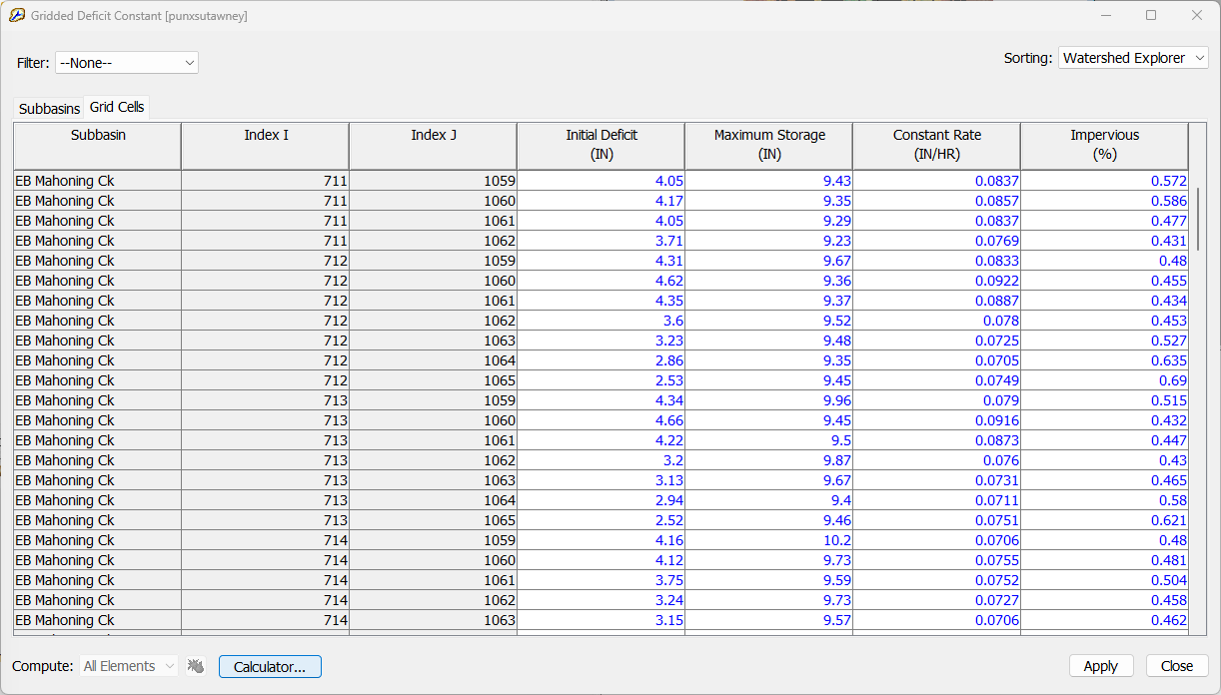The width and height of the screenshot is (1221, 695).
Task: Click the Maximum Storage (IN) column header
Action: 769,146
